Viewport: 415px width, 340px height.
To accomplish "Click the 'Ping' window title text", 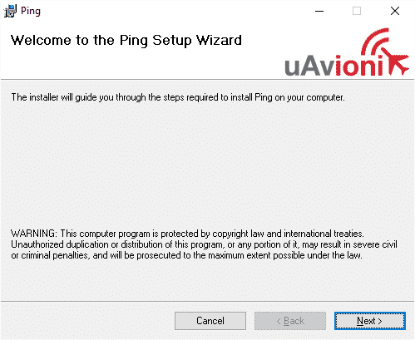I will click(31, 12).
